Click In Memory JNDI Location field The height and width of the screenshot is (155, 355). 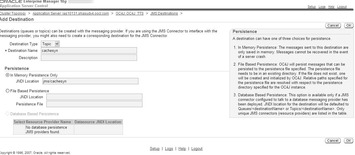pyautogui.click(x=90, y=81)
